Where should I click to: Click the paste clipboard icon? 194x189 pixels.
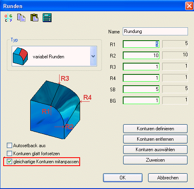coord(34,18)
